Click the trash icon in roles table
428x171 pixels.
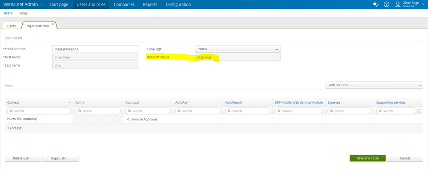[419, 111]
